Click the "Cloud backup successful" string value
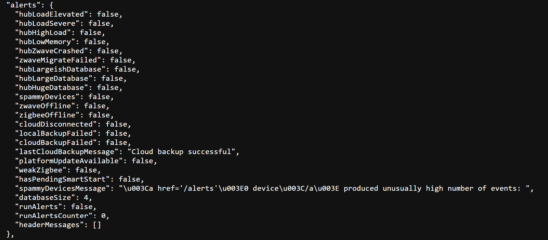The height and width of the screenshot is (240, 548). [181, 152]
